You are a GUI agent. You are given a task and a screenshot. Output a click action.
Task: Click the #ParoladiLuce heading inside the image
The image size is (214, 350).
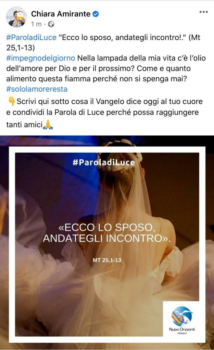point(104,162)
